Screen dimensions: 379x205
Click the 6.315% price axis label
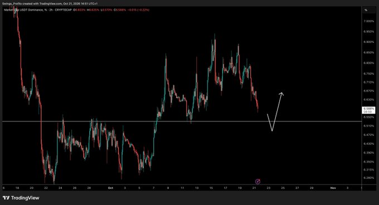(369, 170)
